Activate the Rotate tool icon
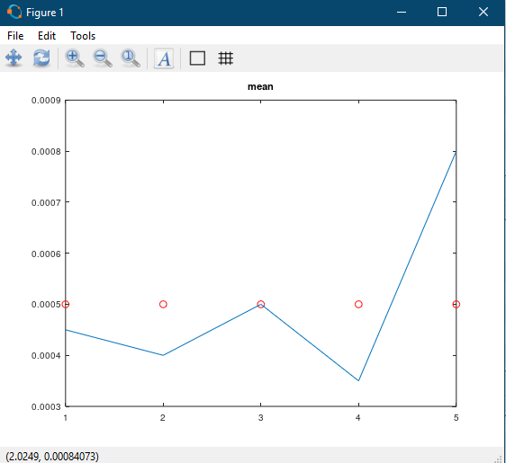The image size is (506, 463). coord(41,58)
